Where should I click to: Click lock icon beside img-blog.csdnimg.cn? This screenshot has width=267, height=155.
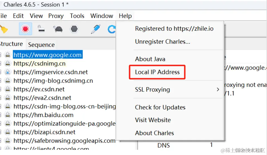pyautogui.click(x=8, y=81)
